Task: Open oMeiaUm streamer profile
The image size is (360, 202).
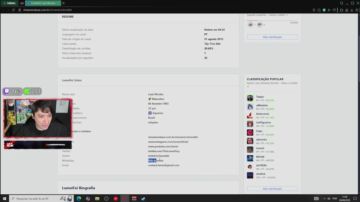Action: (262, 105)
